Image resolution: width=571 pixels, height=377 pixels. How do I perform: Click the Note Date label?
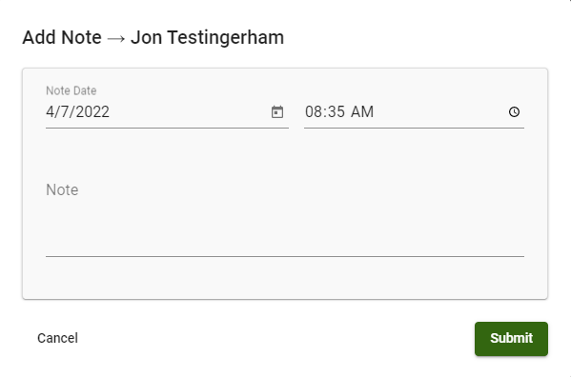tap(71, 90)
